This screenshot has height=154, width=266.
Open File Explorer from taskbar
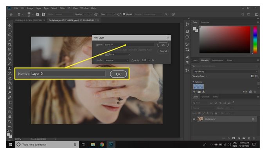(93, 145)
